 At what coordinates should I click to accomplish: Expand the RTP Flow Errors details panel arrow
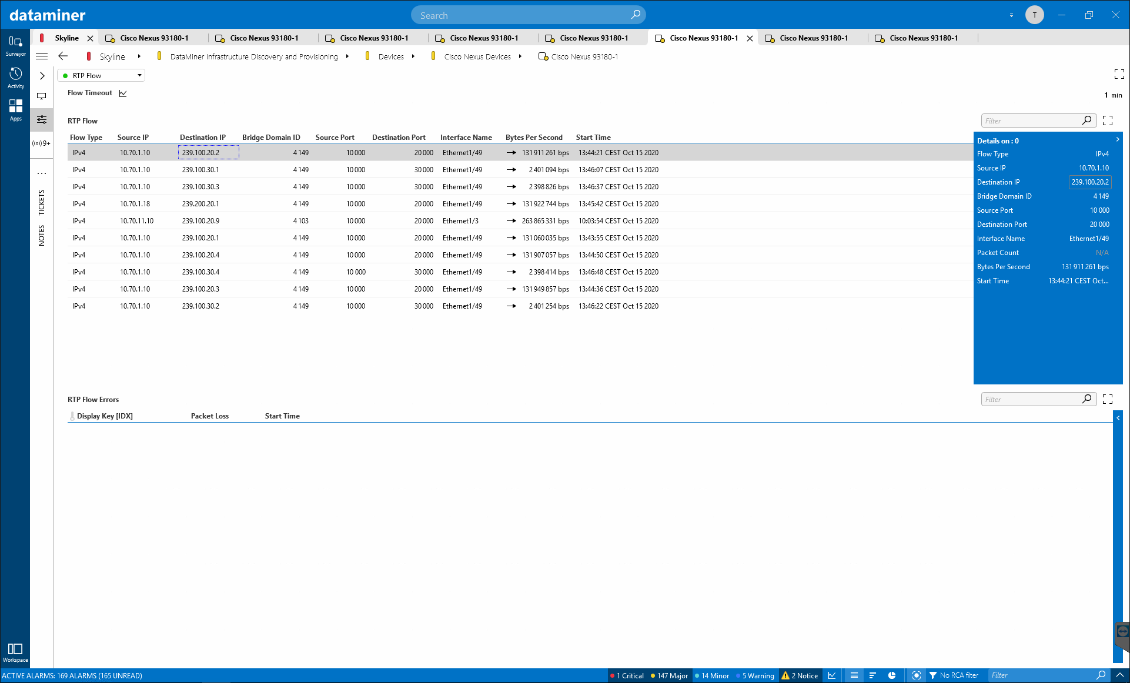click(1118, 418)
